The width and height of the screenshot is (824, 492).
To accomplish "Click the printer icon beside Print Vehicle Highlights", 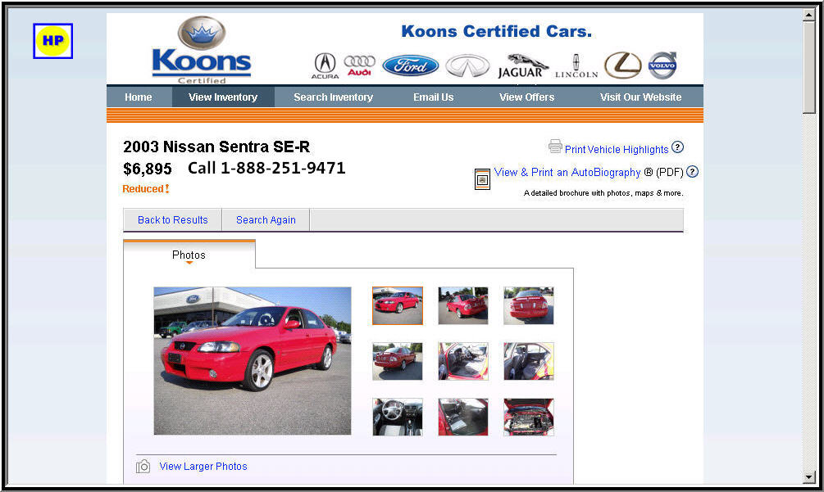I will tap(555, 147).
